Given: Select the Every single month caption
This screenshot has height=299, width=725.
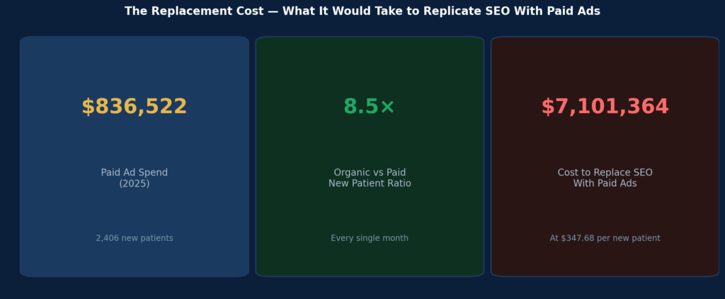Looking at the screenshot, I should [x=370, y=238].
